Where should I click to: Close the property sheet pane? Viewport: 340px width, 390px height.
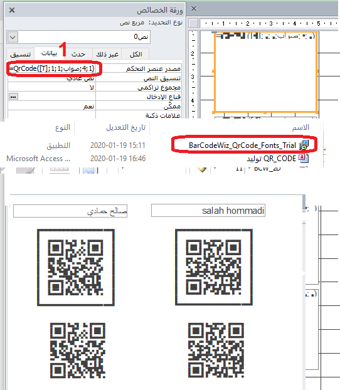pos(12,10)
